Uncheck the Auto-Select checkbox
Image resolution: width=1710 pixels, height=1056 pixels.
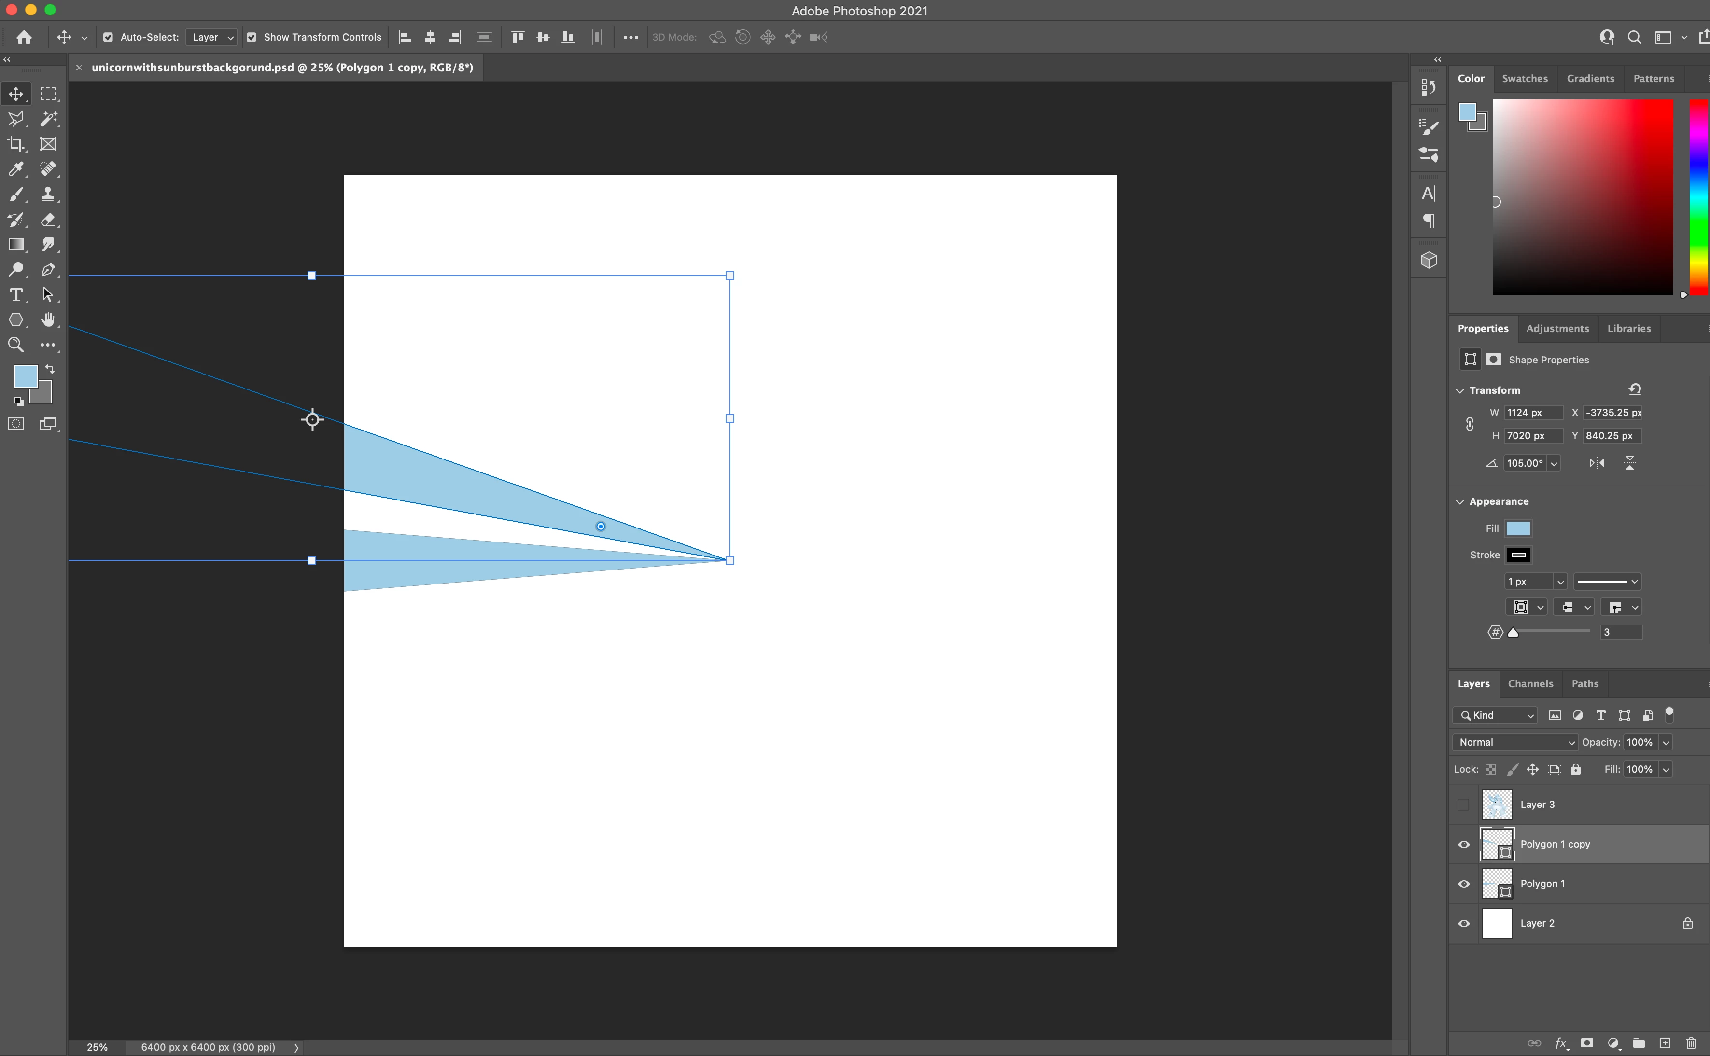(108, 37)
